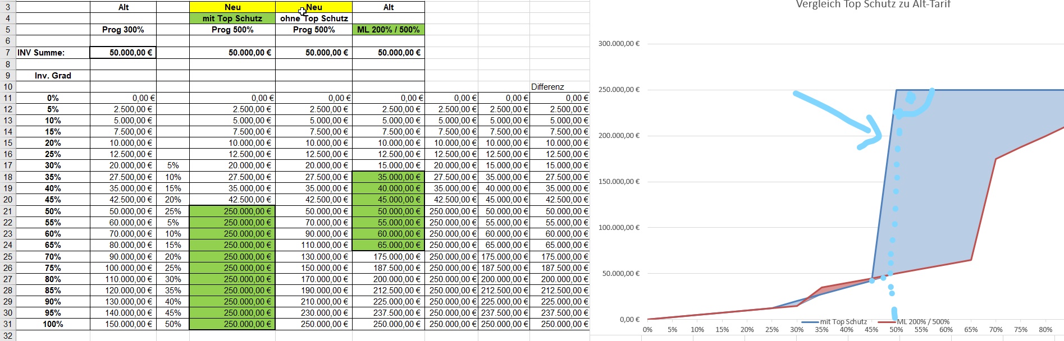
Task: Select the 100.000,00 € cell
Action: coord(123,268)
